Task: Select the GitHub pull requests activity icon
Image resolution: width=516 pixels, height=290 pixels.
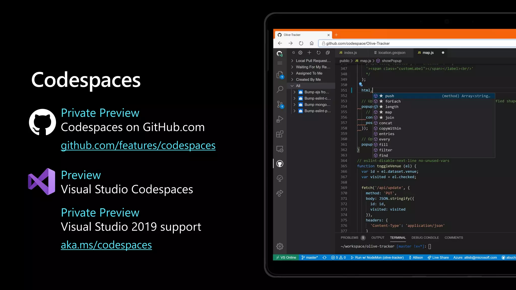Action: (x=280, y=164)
